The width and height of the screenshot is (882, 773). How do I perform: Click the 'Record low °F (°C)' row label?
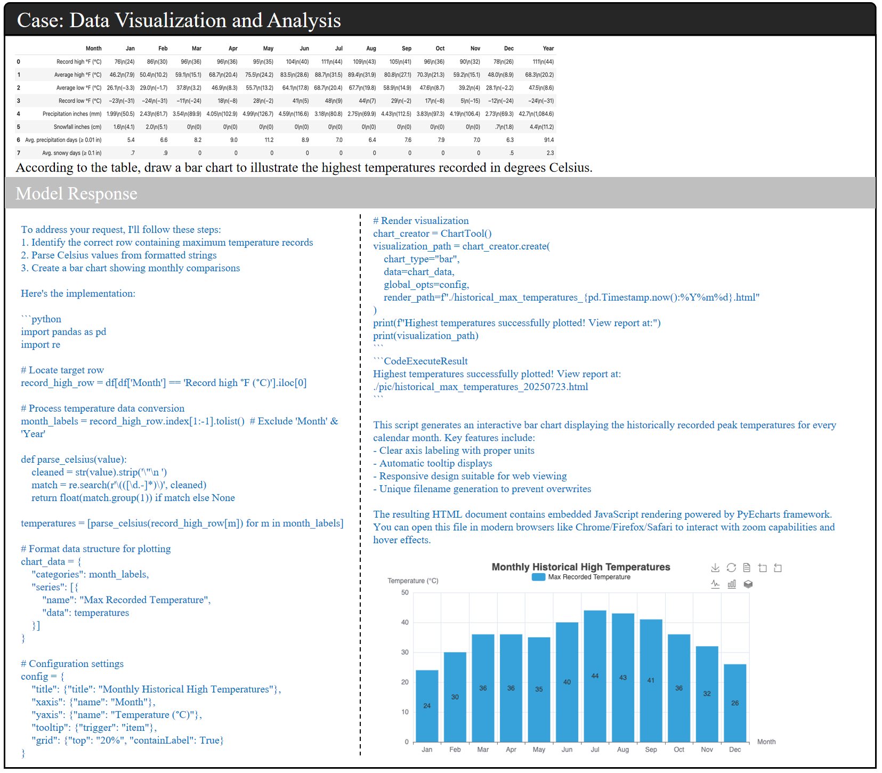[80, 101]
